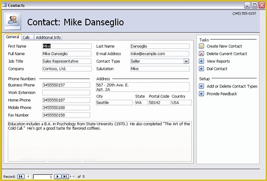Image resolution: width=267 pixels, height=181 pixels.
Task: Click the notes text area about Education
Action: tap(100, 141)
